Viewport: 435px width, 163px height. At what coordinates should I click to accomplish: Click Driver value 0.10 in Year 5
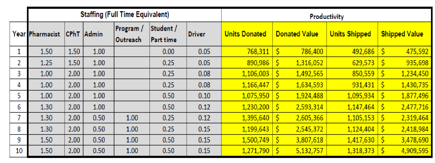pos(204,96)
